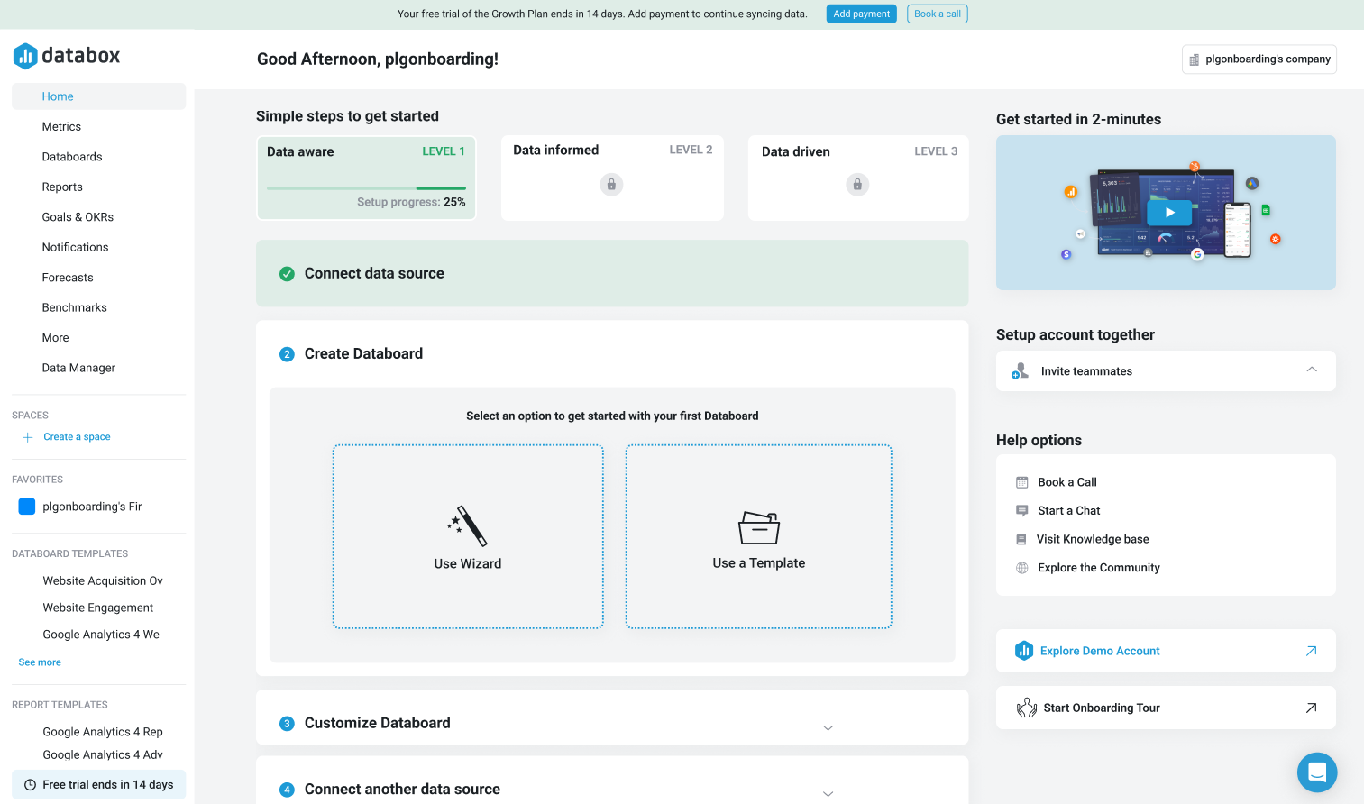Open Website Engagement template

(x=98, y=608)
